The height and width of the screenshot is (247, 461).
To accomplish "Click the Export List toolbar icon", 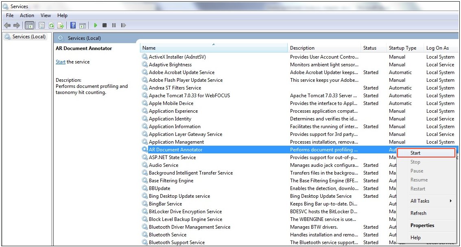I will coord(61,26).
